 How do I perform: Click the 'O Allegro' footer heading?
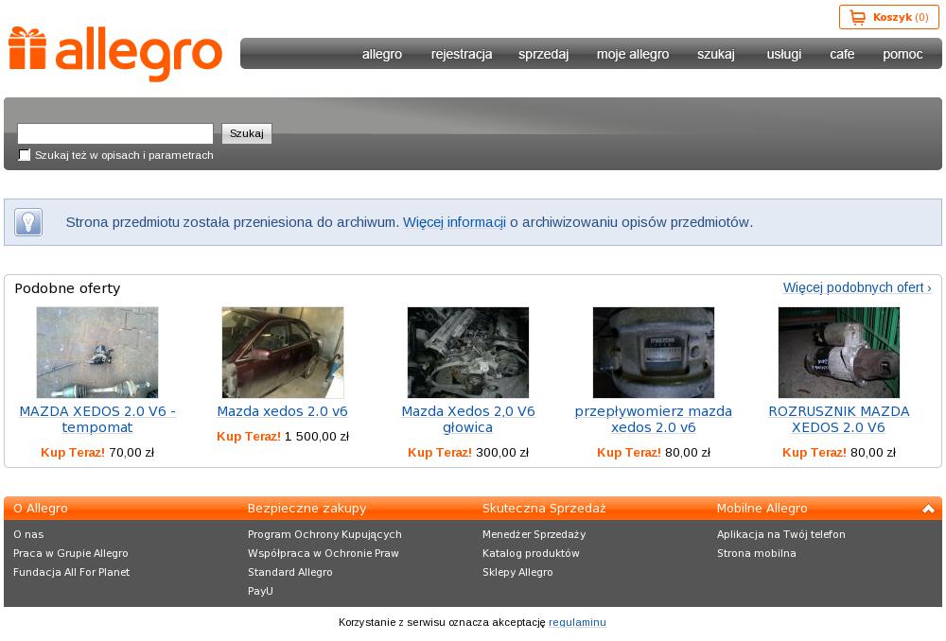pyautogui.click(x=41, y=509)
